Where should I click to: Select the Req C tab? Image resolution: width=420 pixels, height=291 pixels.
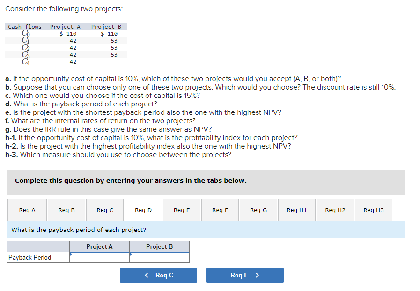click(x=104, y=209)
